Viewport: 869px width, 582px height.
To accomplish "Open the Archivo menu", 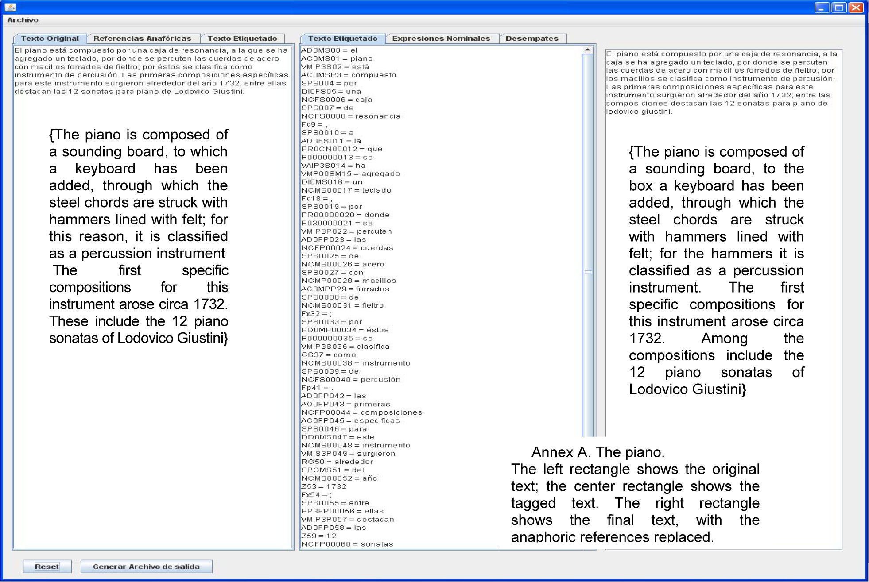I will point(23,20).
